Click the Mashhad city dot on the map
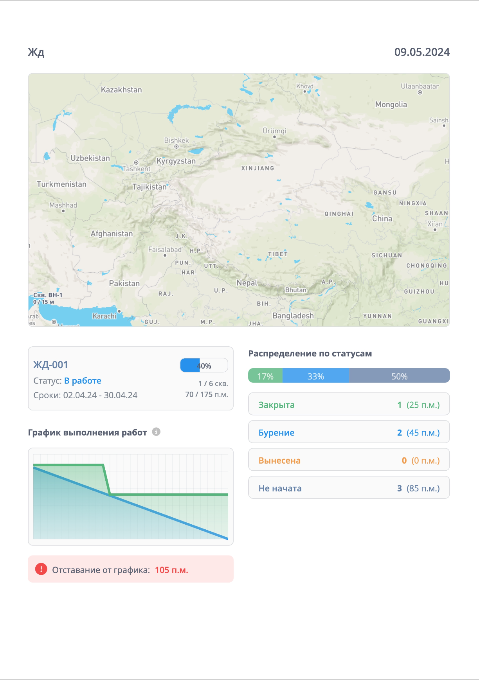479x680 pixels. pos(63,211)
